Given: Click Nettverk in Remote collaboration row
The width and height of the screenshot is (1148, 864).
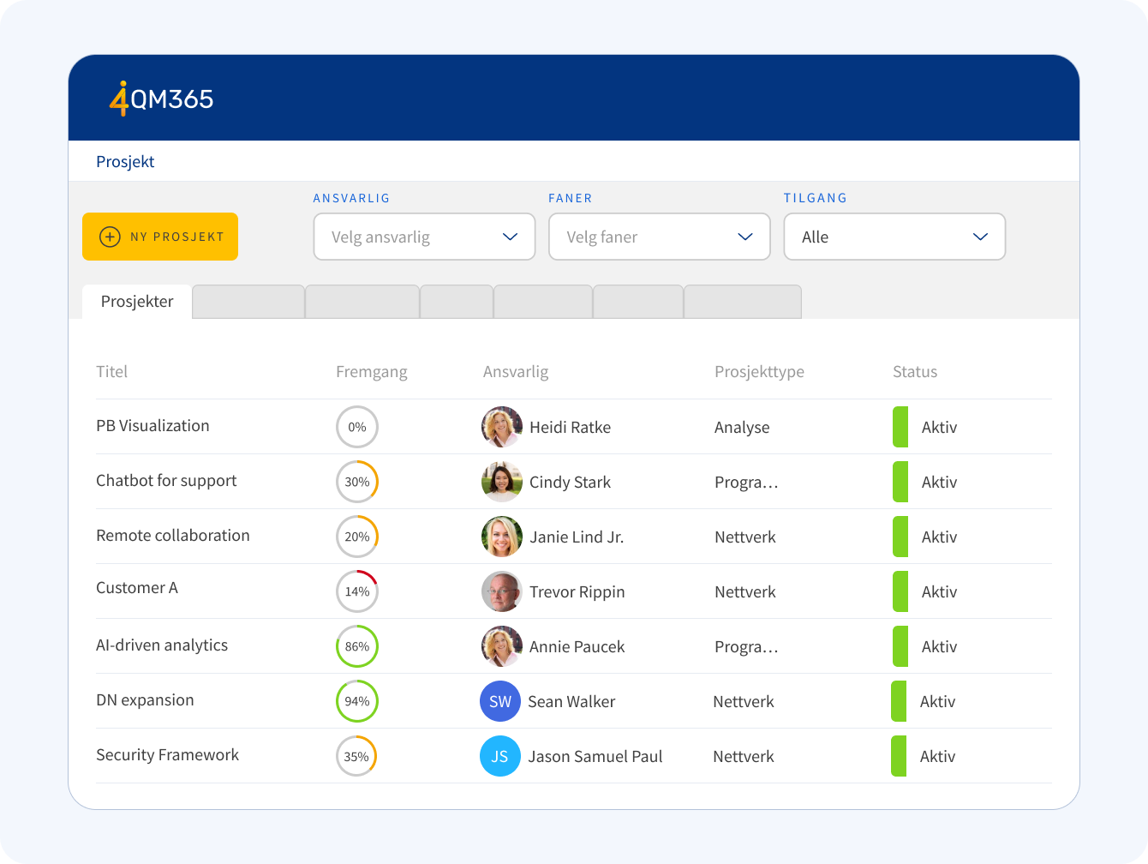Looking at the screenshot, I should tap(745, 537).
